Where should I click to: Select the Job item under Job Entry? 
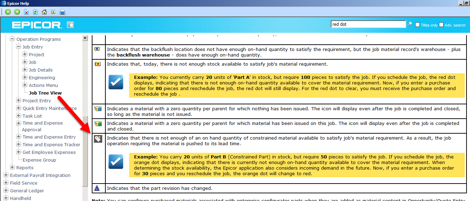32,62
